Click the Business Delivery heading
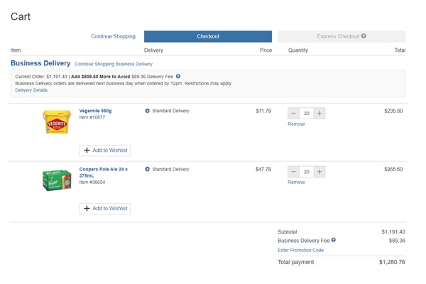 (x=40, y=63)
